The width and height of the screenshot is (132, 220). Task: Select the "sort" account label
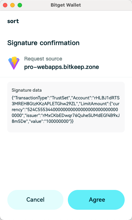tap(13, 21)
